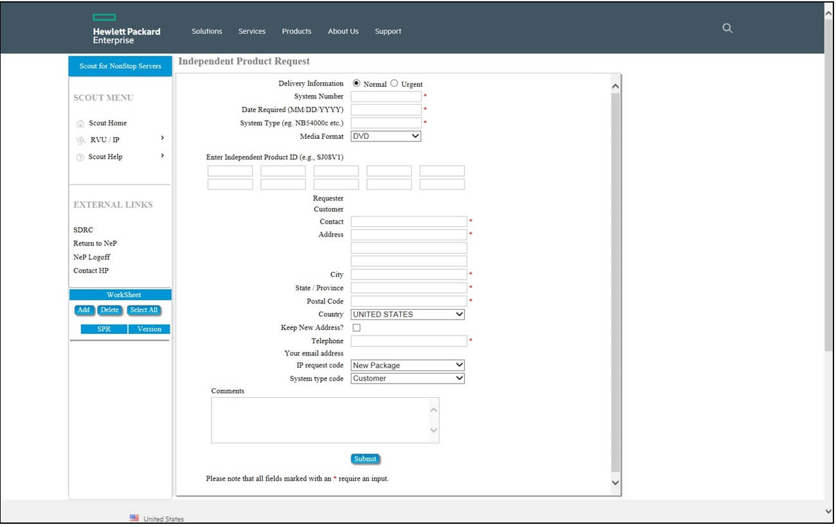Click the RVU / IP menu icon

pyautogui.click(x=80, y=140)
